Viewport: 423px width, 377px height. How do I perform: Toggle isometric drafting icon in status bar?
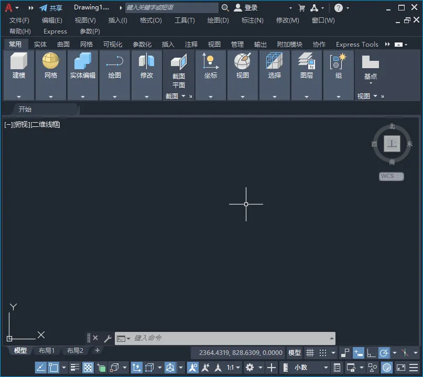405,353
